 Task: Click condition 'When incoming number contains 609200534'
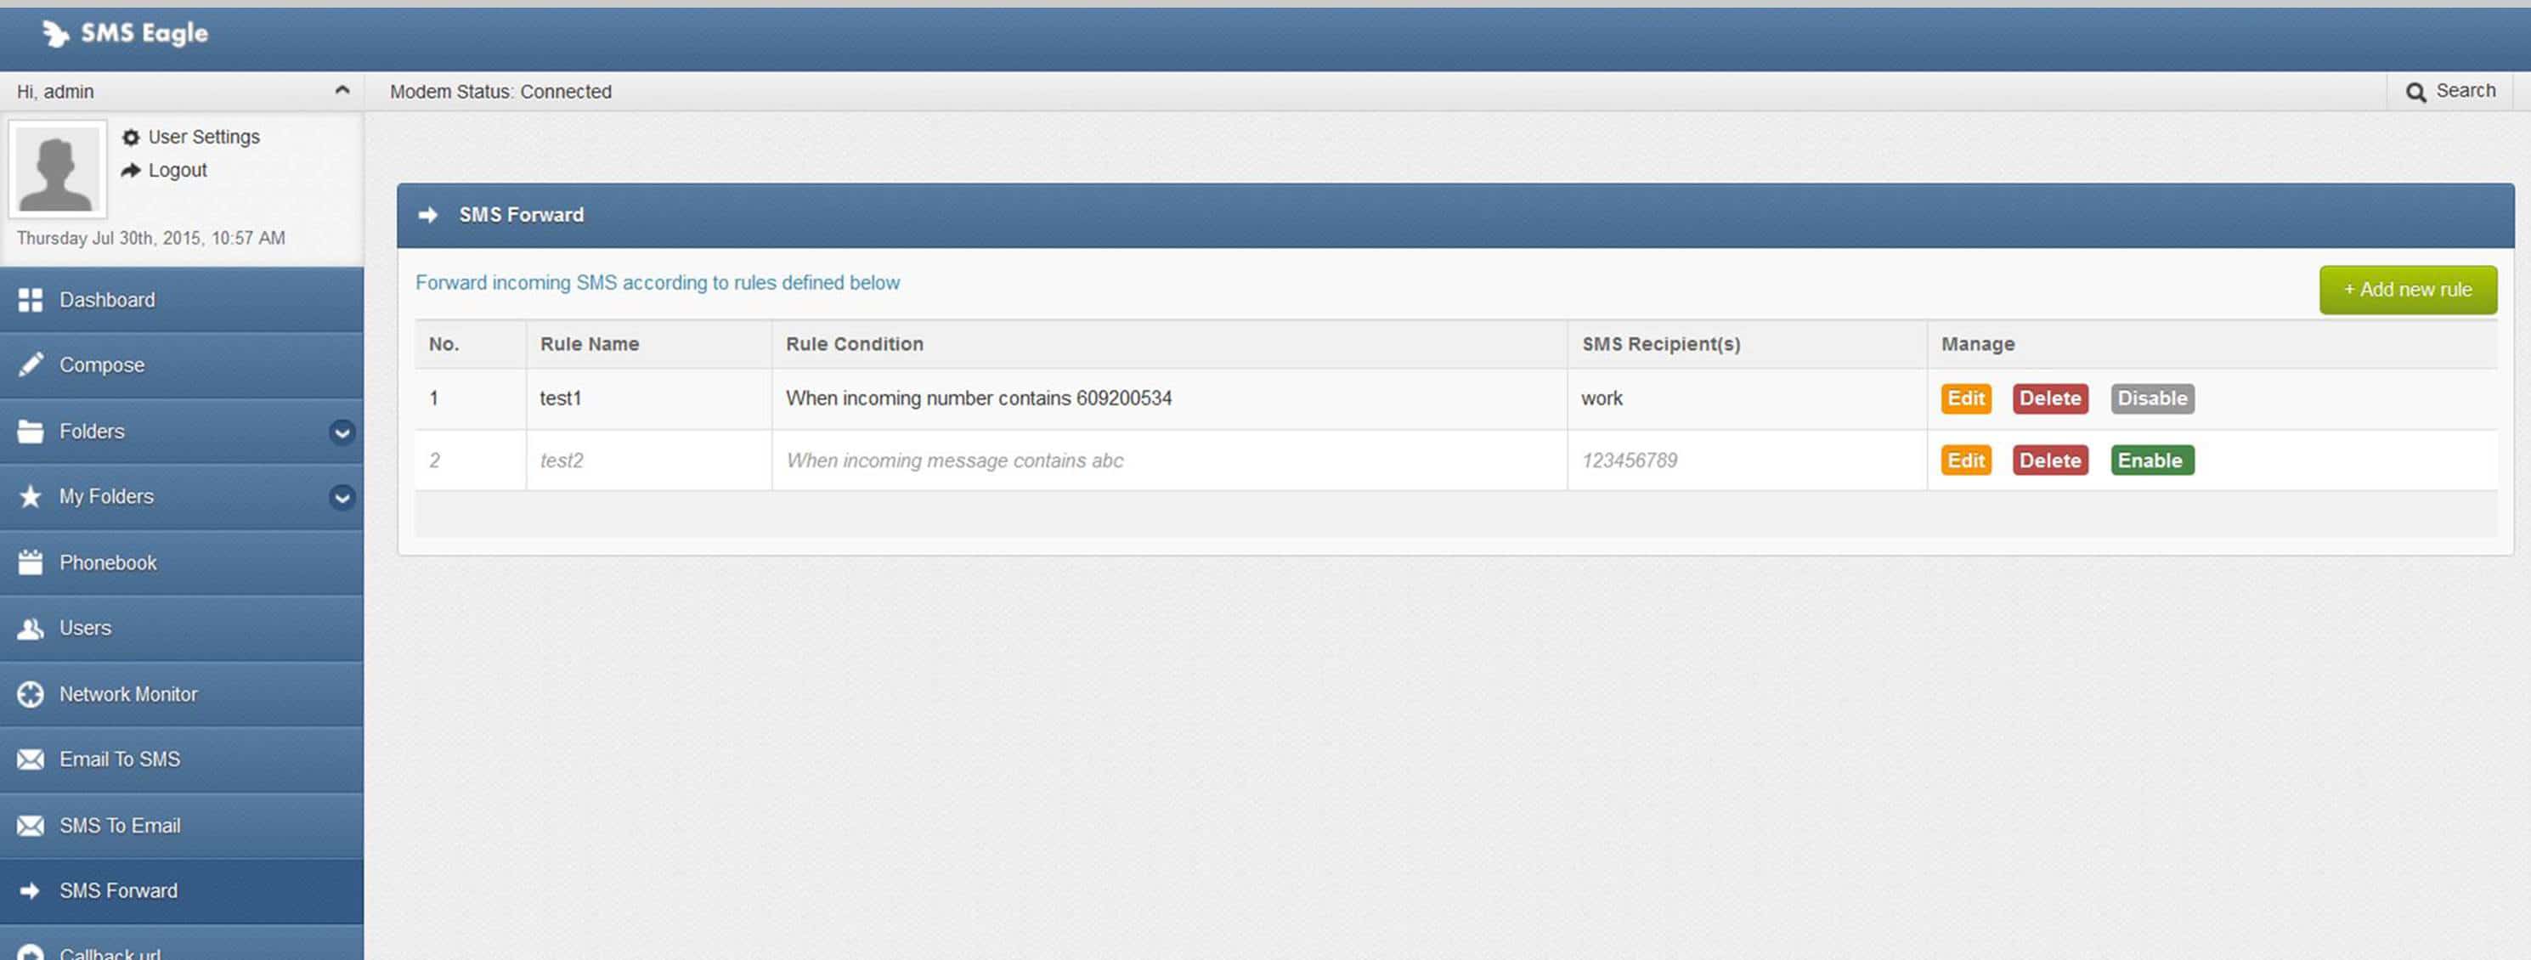tap(979, 399)
